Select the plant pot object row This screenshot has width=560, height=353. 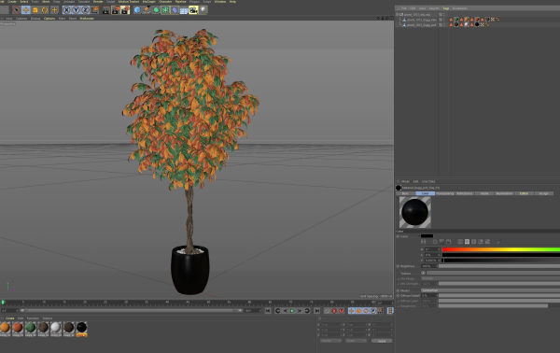(421, 25)
